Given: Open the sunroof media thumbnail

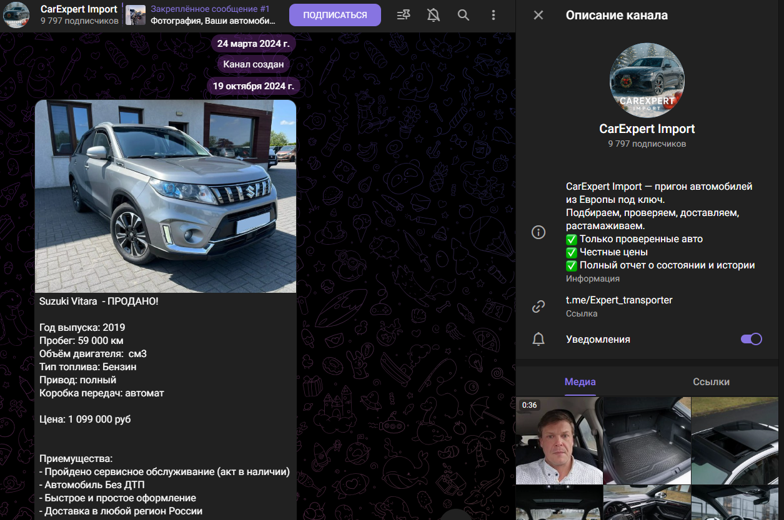Looking at the screenshot, I should point(735,440).
